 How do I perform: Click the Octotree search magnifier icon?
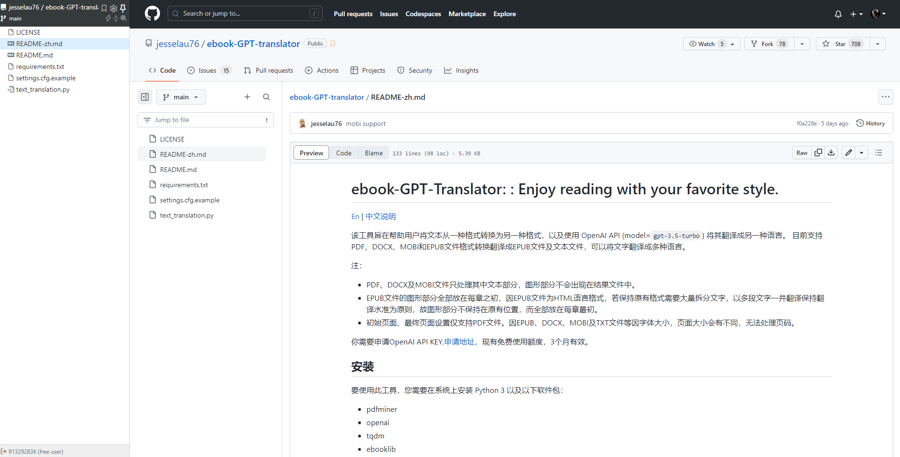[x=123, y=18]
